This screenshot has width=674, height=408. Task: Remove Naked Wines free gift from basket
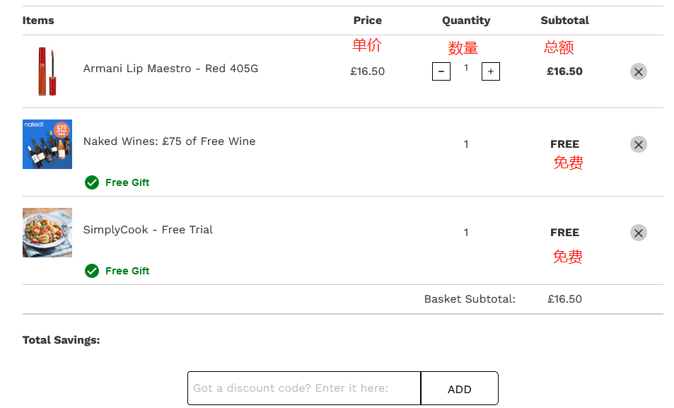coord(639,144)
